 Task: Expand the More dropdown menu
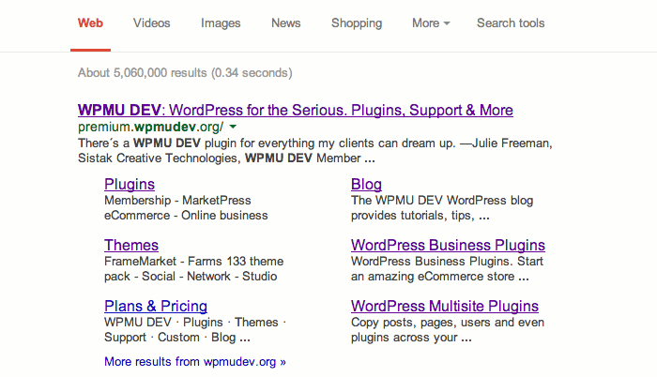[x=431, y=23]
